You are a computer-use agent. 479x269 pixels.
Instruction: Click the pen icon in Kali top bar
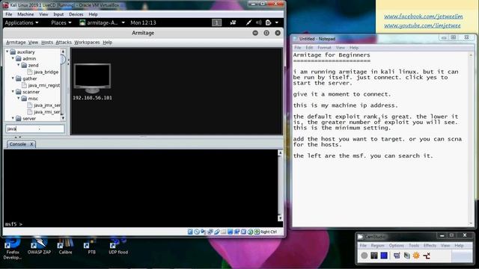(x=248, y=22)
